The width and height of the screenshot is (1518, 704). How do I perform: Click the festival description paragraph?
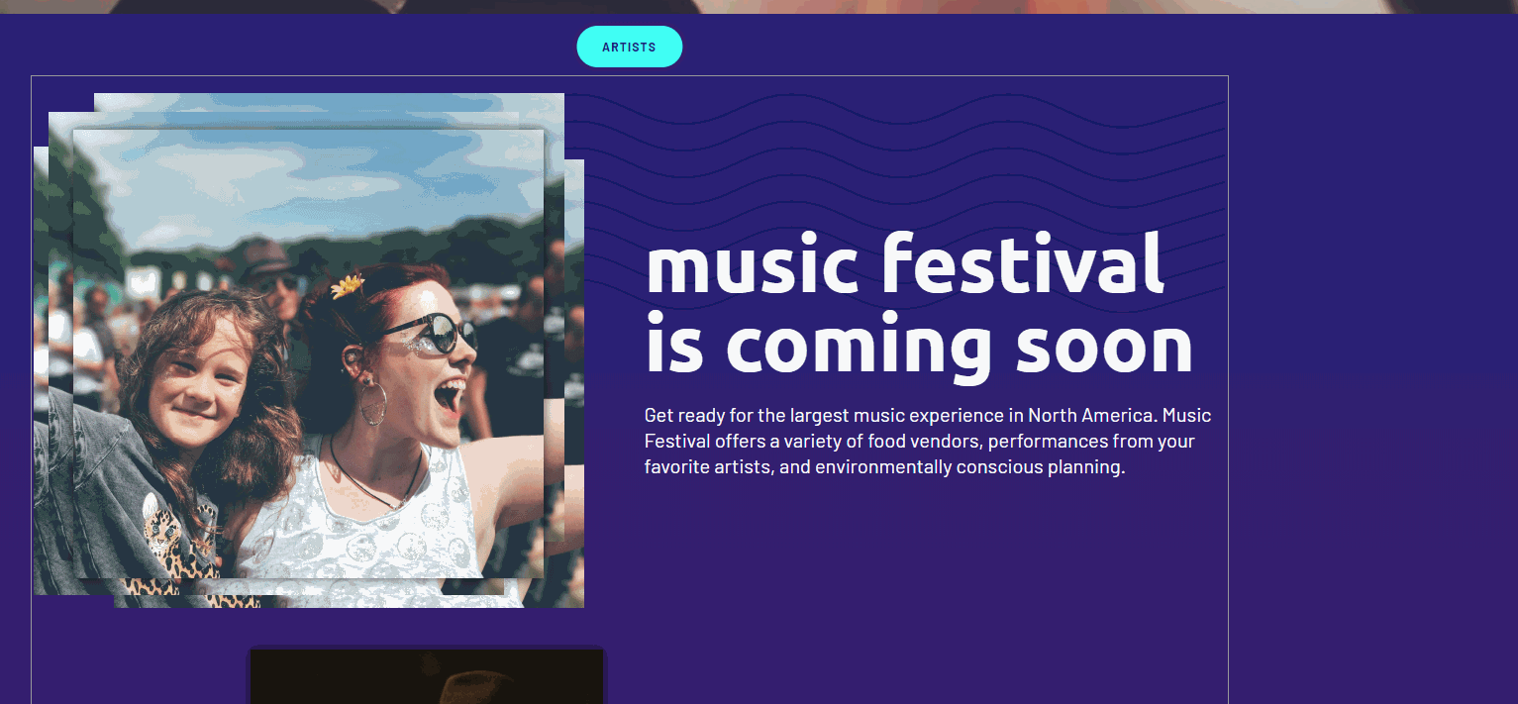point(927,442)
